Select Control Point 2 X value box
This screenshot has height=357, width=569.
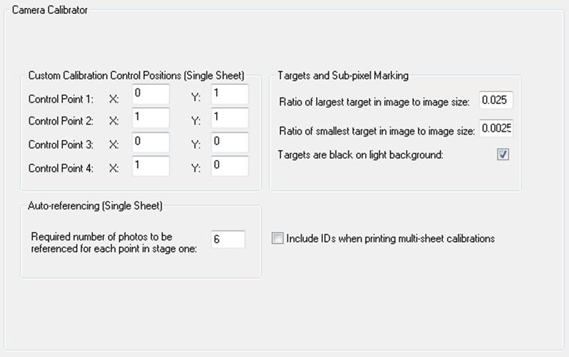pyautogui.click(x=151, y=118)
